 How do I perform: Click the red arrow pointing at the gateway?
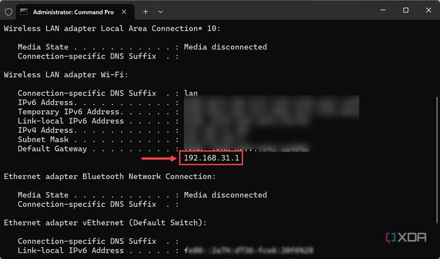(159, 158)
